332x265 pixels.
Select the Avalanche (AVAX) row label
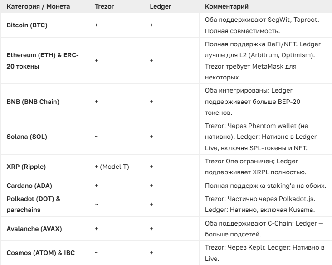click(34, 228)
